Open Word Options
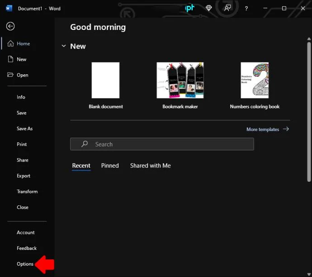 tap(25, 264)
